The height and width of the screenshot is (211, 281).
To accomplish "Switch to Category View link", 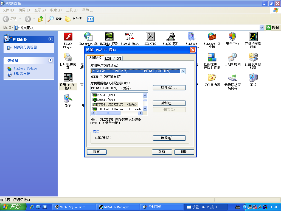I will [x=25, y=47].
